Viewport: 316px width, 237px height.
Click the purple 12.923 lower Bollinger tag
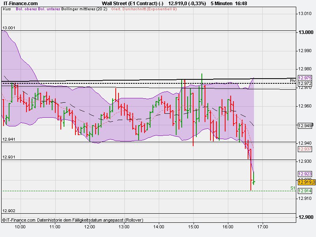click(x=304, y=173)
